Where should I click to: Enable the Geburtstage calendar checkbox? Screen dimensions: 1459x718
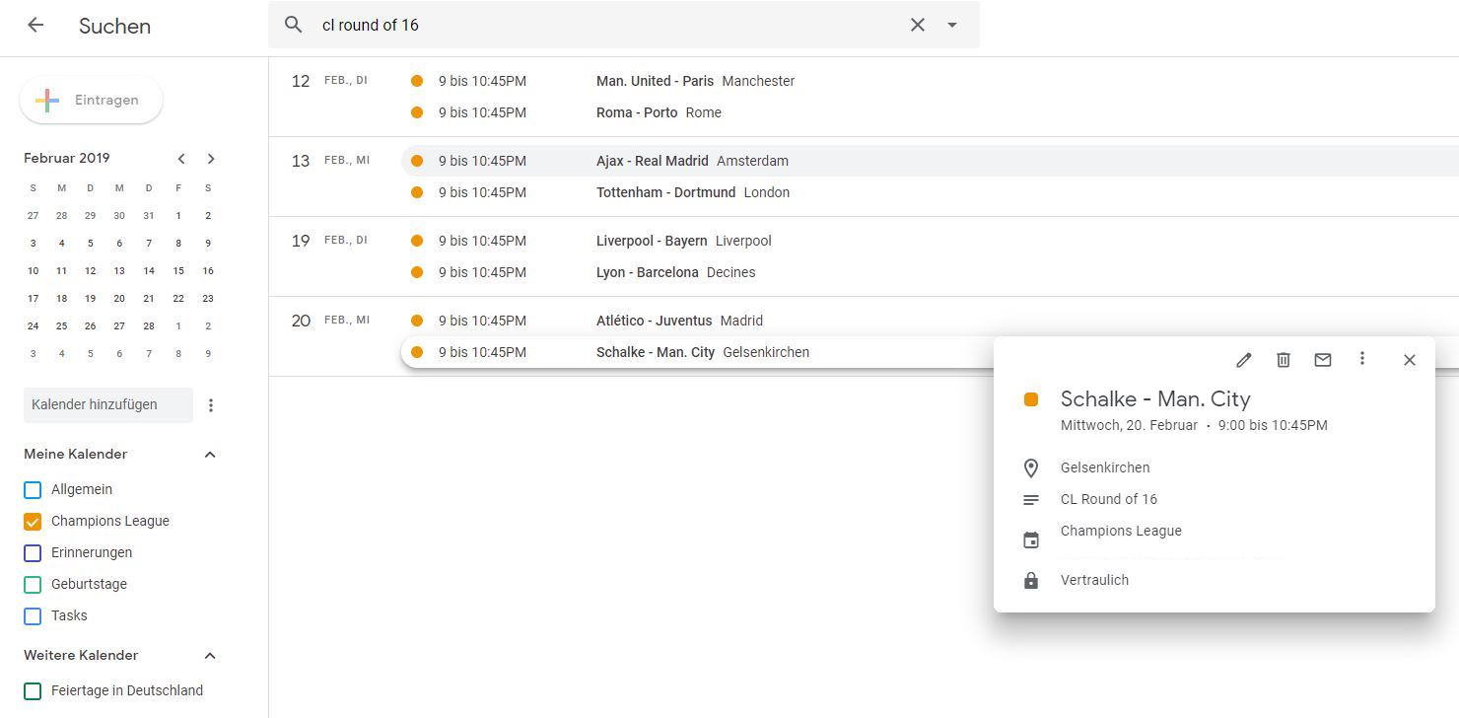[x=33, y=584]
